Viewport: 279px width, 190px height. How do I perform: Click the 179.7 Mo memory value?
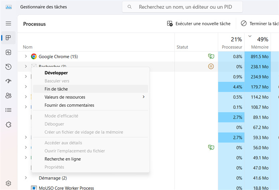(x=259, y=87)
